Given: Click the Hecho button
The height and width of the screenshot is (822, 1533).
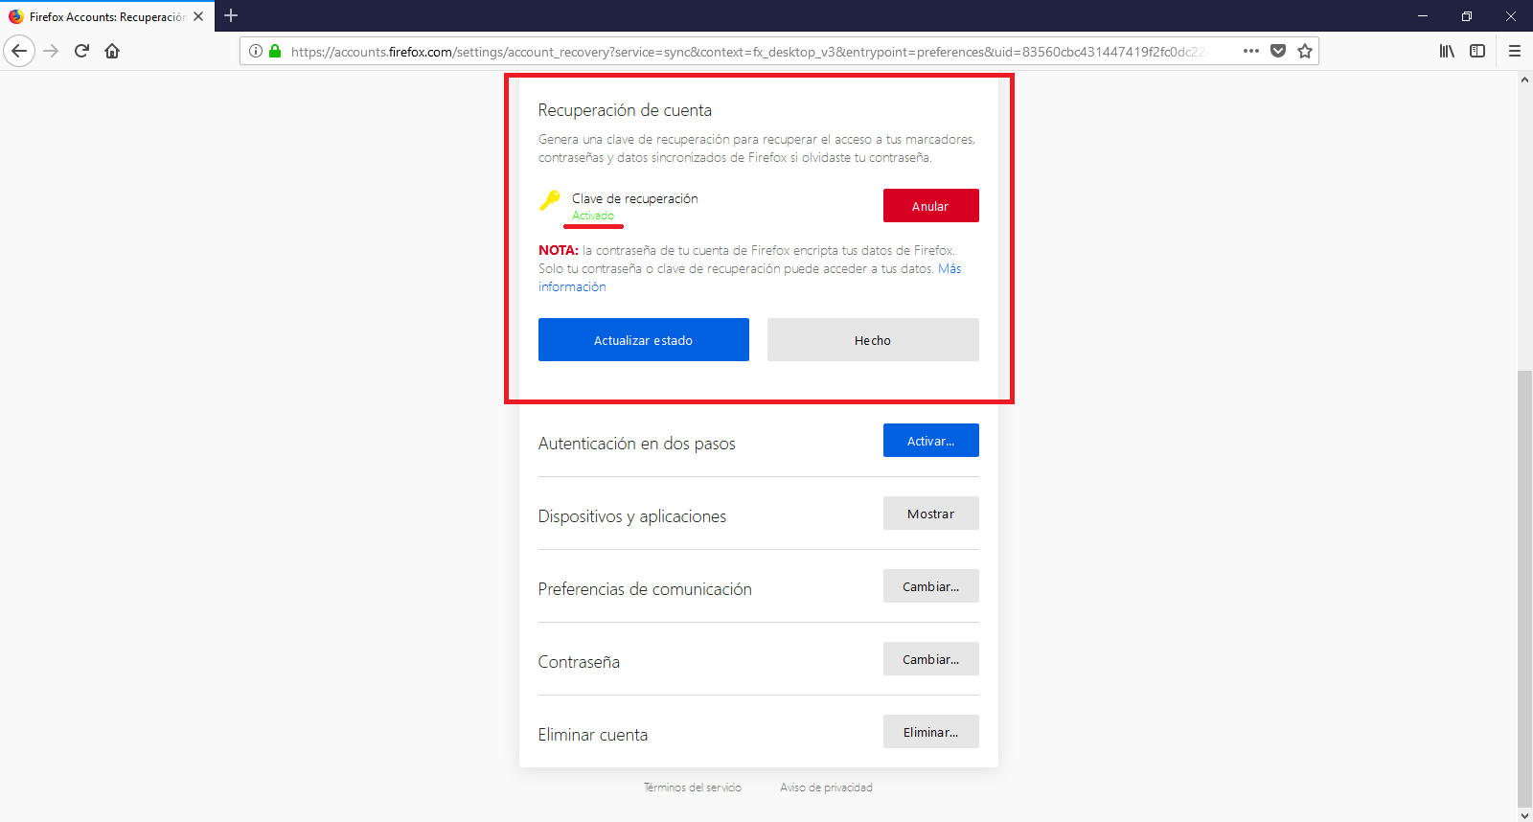Looking at the screenshot, I should coord(873,340).
